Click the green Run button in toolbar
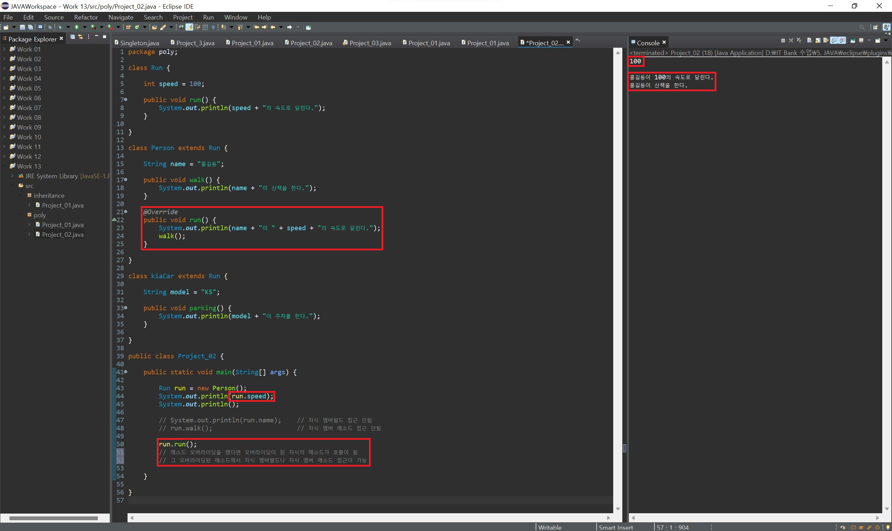Viewport: 892px width, 531px height. tap(77, 27)
